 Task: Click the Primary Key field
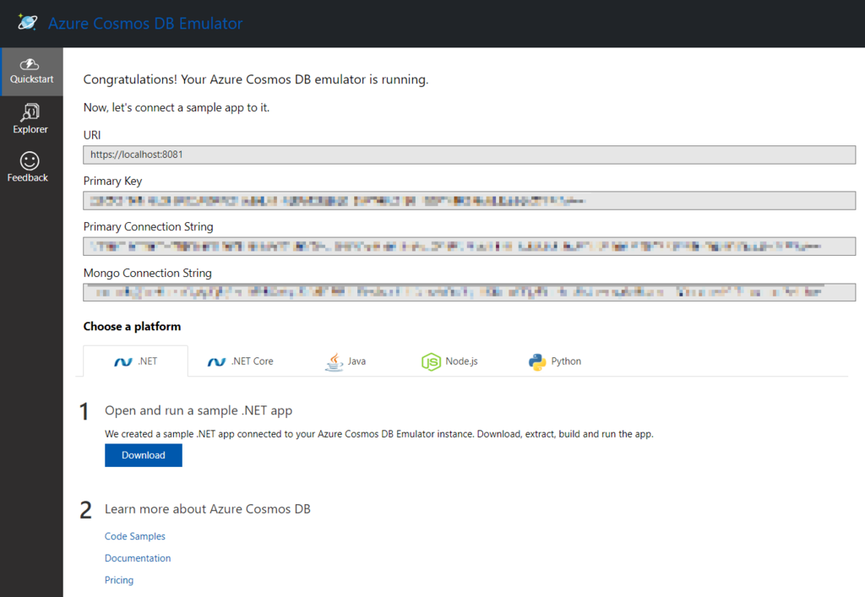click(x=469, y=201)
